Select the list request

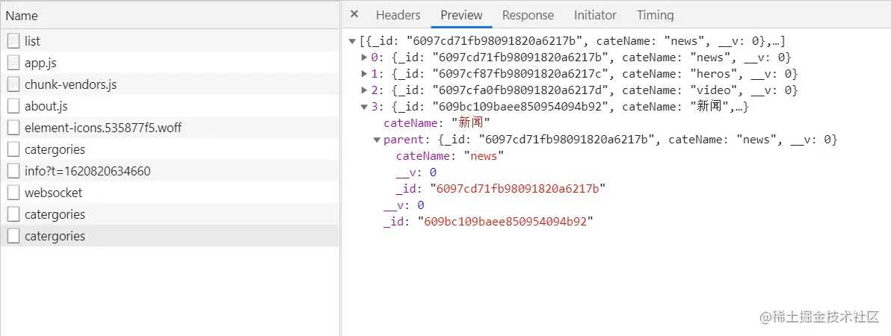coord(170,41)
